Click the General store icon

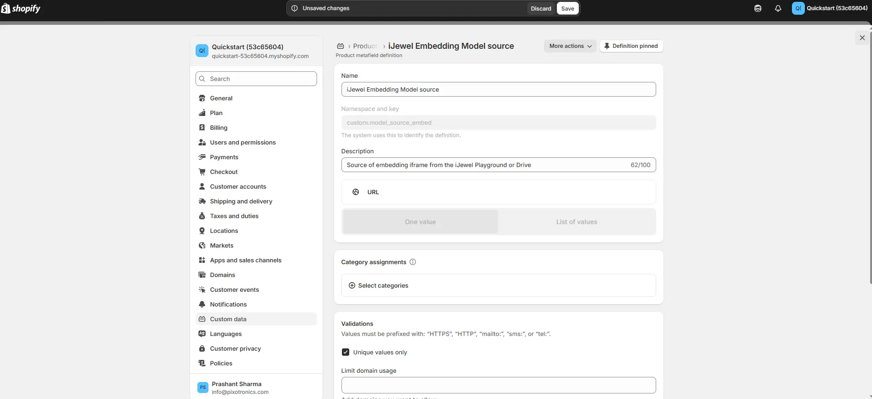(x=202, y=98)
